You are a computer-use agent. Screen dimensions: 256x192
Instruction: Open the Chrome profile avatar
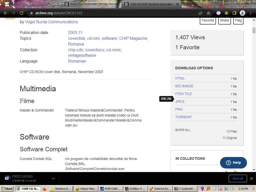tap(242, 13)
